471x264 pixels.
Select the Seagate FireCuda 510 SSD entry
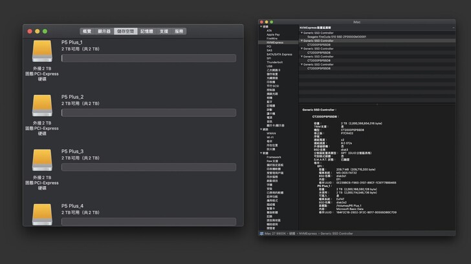336,37
